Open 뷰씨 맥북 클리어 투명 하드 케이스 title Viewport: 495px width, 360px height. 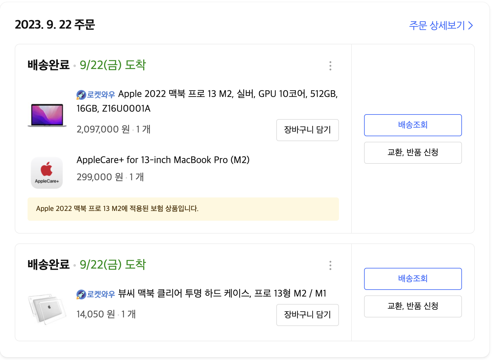(222, 294)
